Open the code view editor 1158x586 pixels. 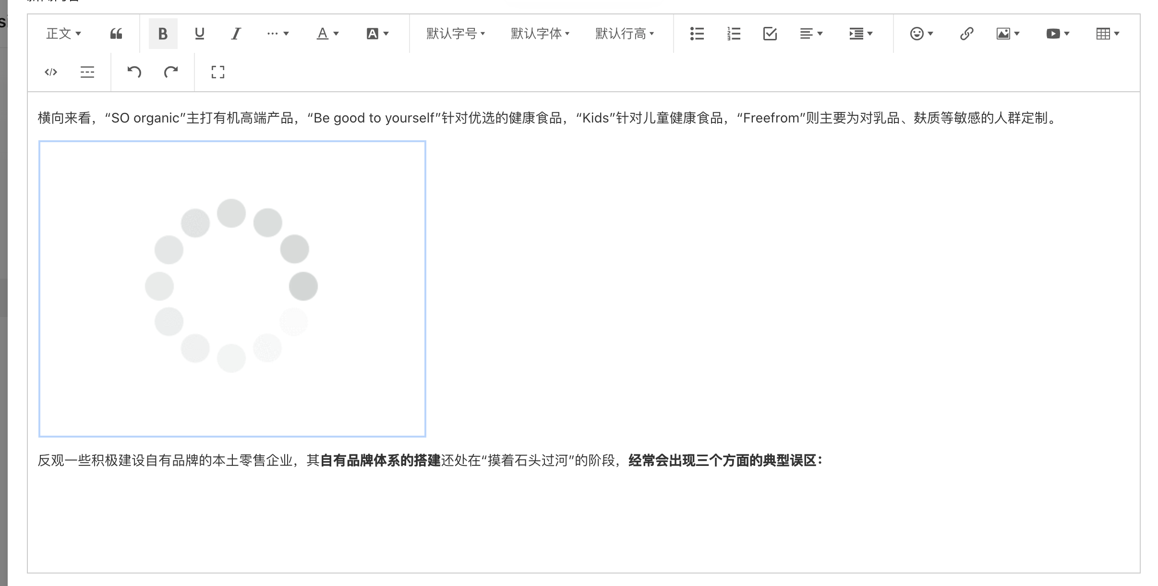[50, 72]
